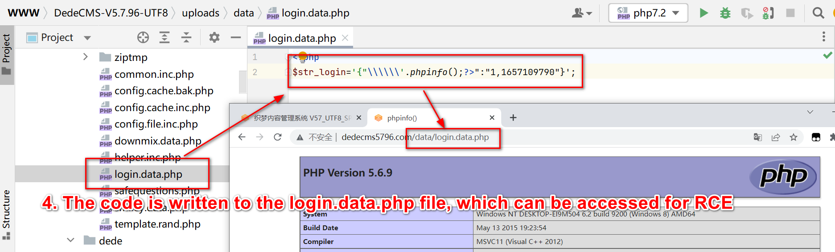Expand the ziptmp folder
The height and width of the screenshot is (252, 835).
click(85, 57)
